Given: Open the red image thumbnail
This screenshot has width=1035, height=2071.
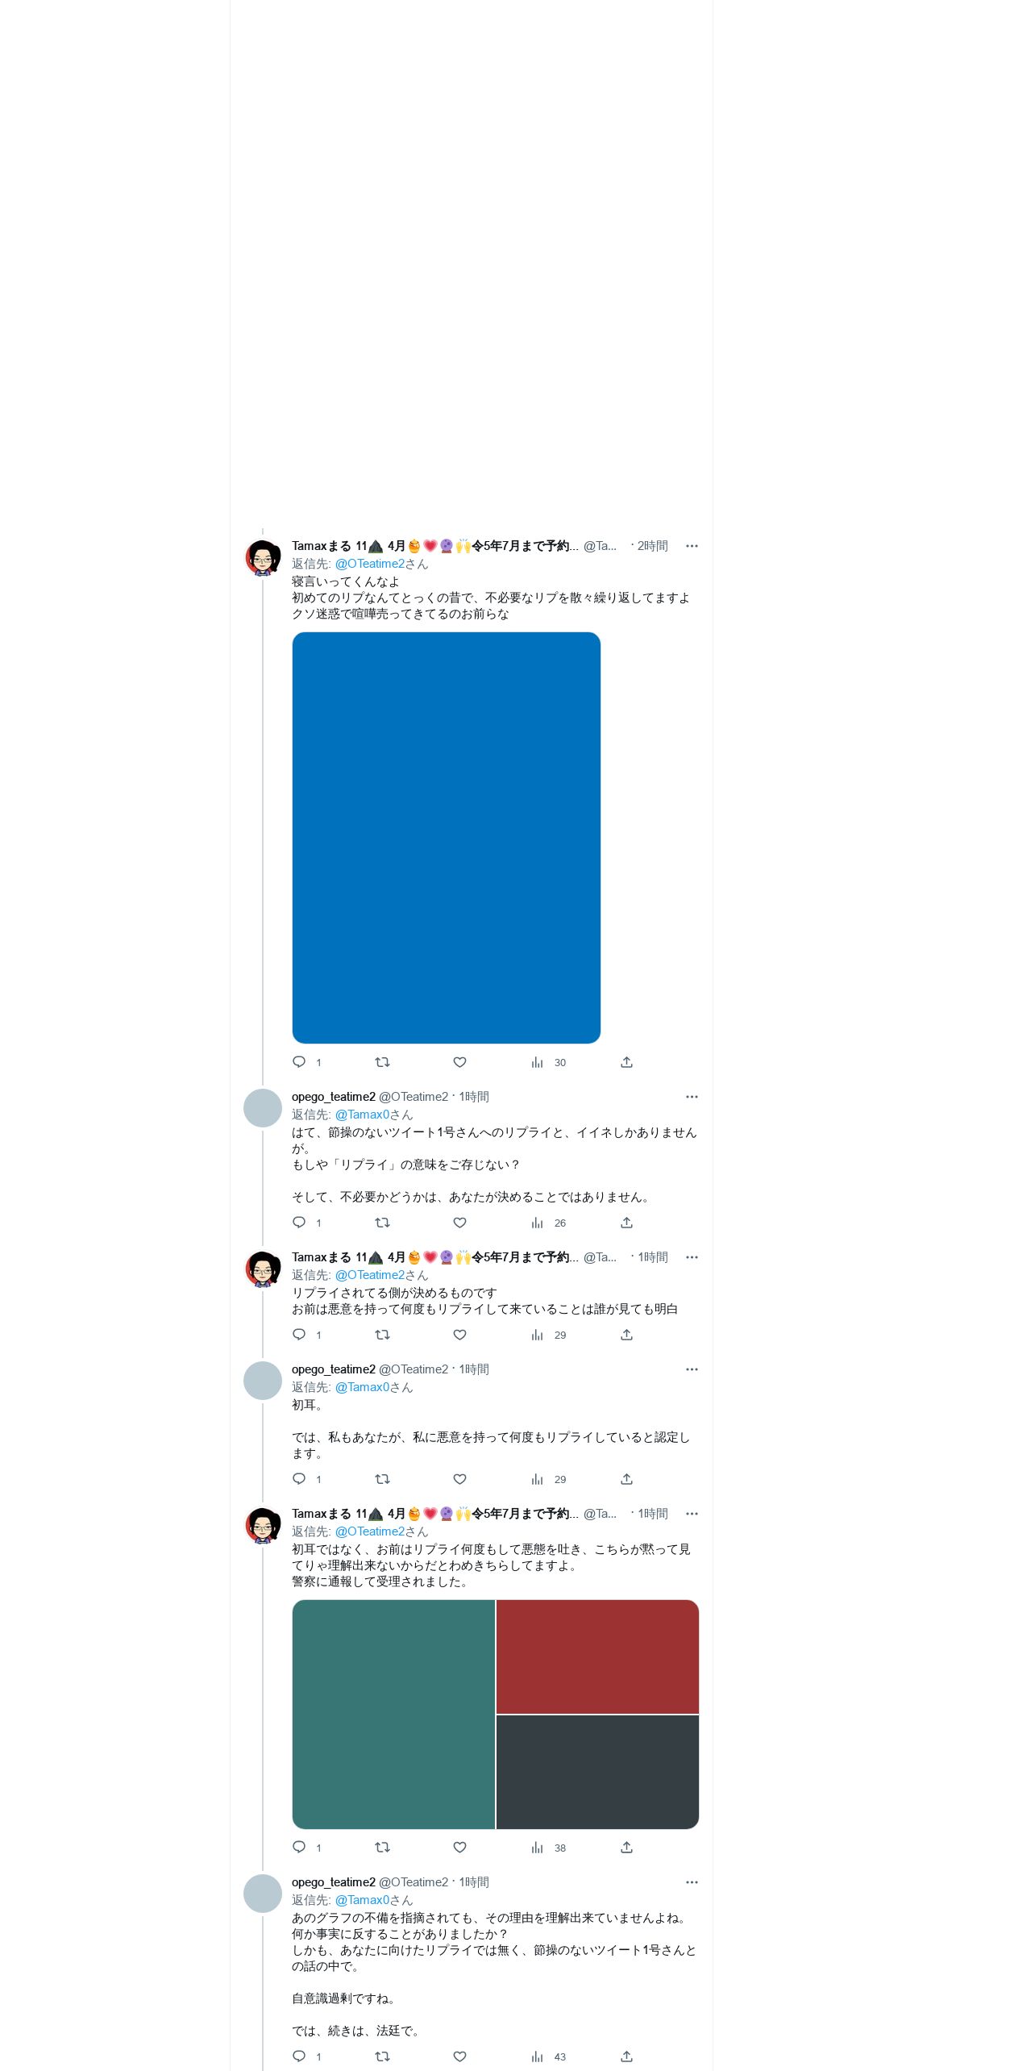Looking at the screenshot, I should [597, 1656].
